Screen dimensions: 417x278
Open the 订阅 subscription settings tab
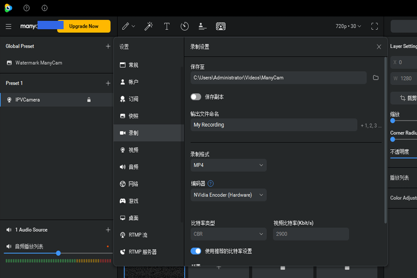click(x=149, y=99)
